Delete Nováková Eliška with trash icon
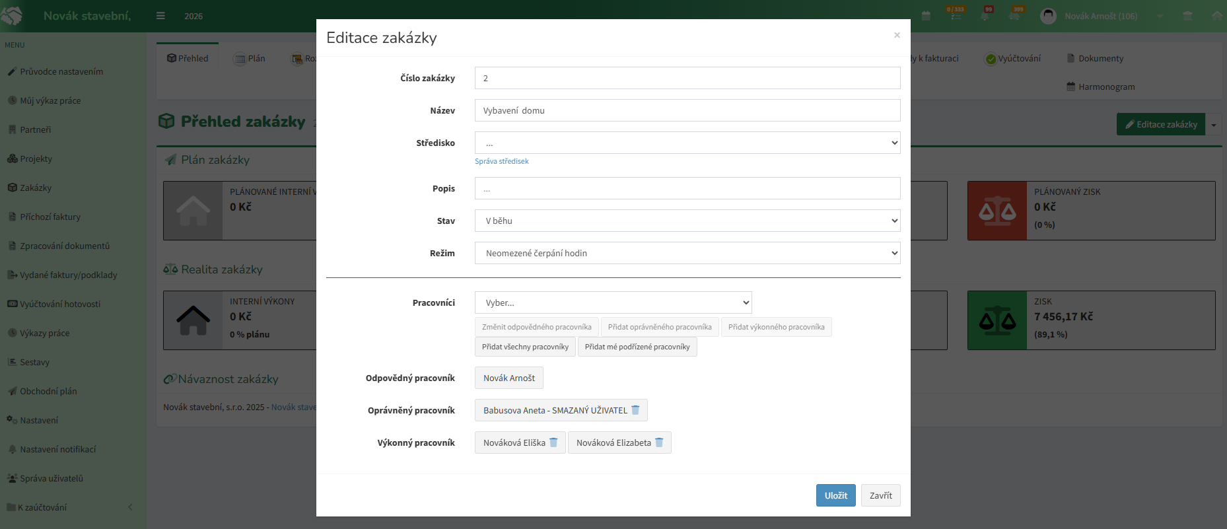 (553, 442)
